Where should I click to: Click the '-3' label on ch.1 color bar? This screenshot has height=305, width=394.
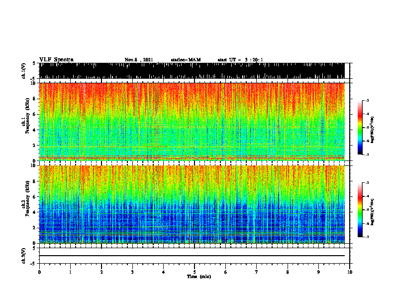click(367, 100)
